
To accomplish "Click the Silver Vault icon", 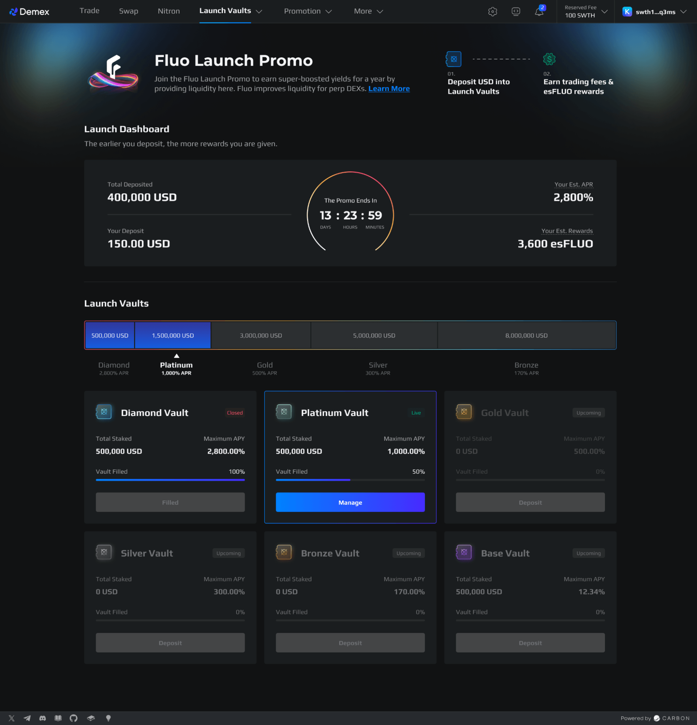I will (x=104, y=552).
